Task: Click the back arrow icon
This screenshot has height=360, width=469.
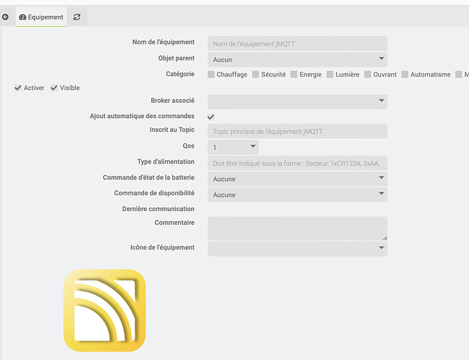Action: click(6, 17)
